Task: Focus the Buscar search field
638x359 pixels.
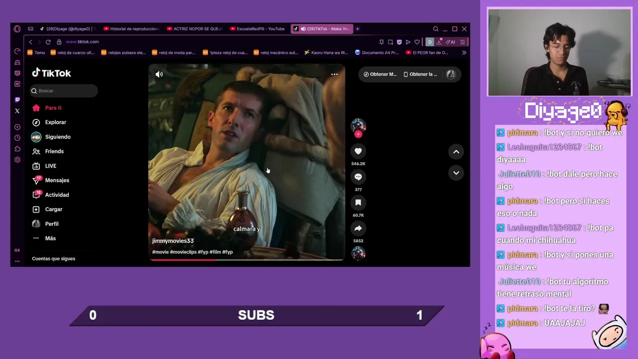Action: (63, 91)
